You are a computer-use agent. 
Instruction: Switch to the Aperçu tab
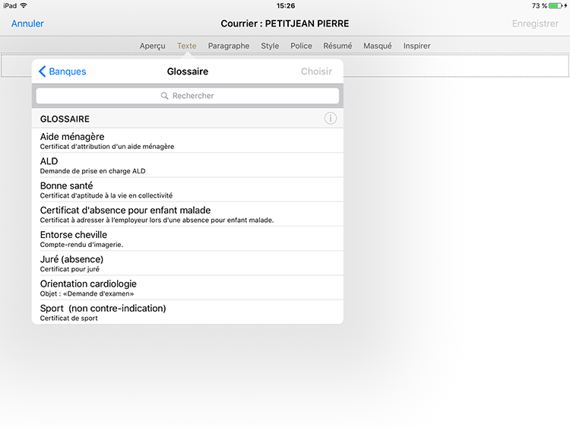(x=152, y=46)
